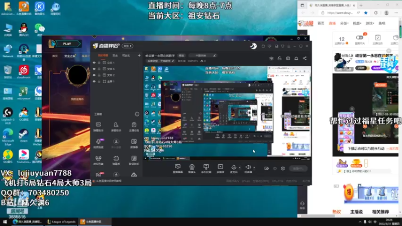The height and width of the screenshot is (226, 402).
Task: Click the mail icon in streaming app titlebar
Action: [x=263, y=46]
